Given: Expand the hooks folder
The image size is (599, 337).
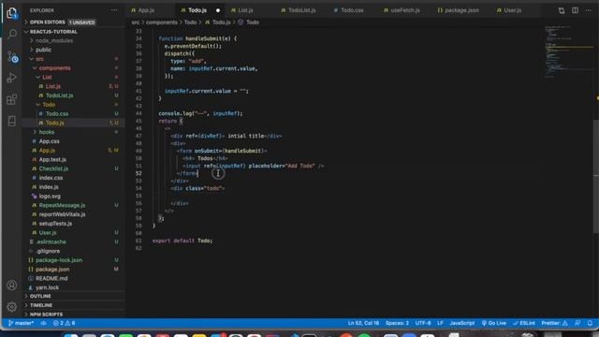Looking at the screenshot, I should point(46,132).
